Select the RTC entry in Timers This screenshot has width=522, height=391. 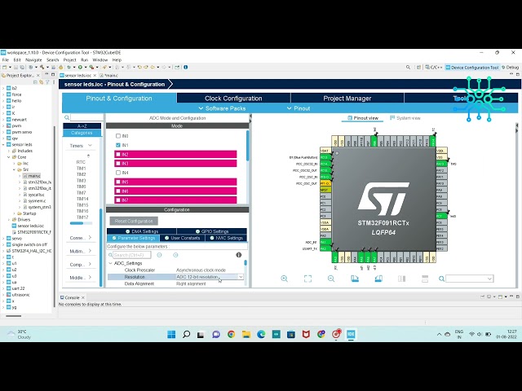pos(81,162)
